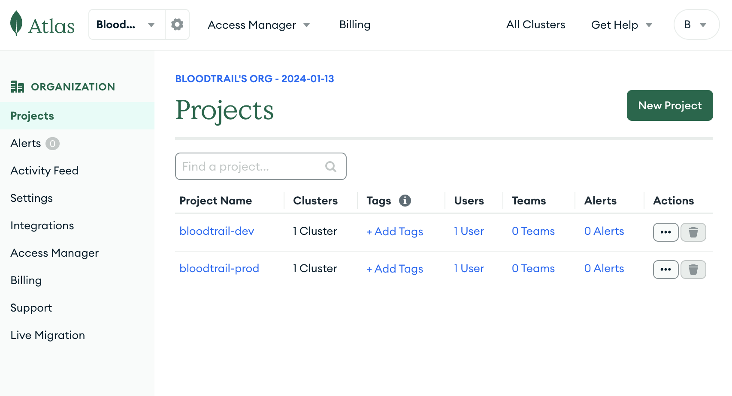Screen dimensions: 732x396
Task: Click the Tags info icon
Action: point(405,200)
